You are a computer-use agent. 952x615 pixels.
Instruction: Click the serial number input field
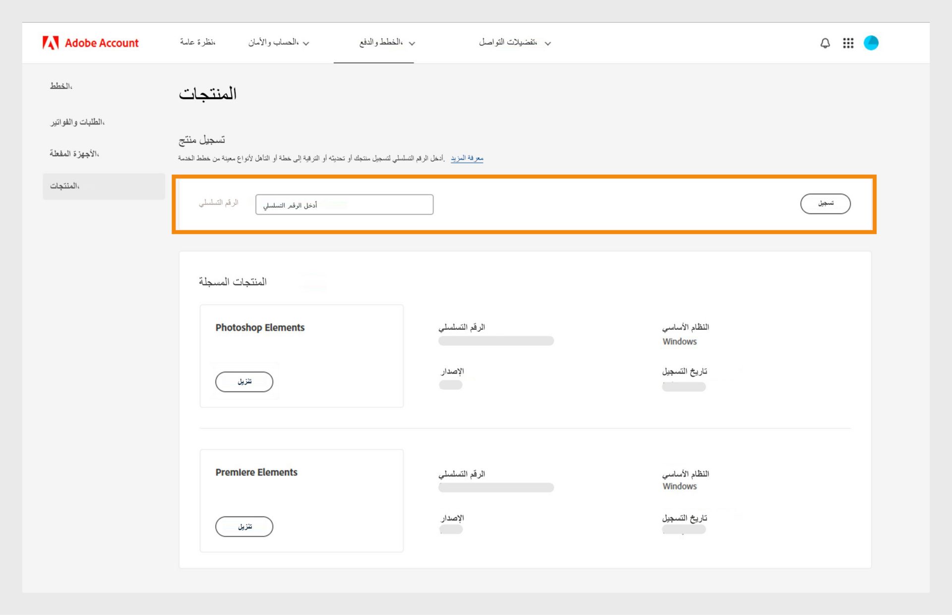click(344, 204)
